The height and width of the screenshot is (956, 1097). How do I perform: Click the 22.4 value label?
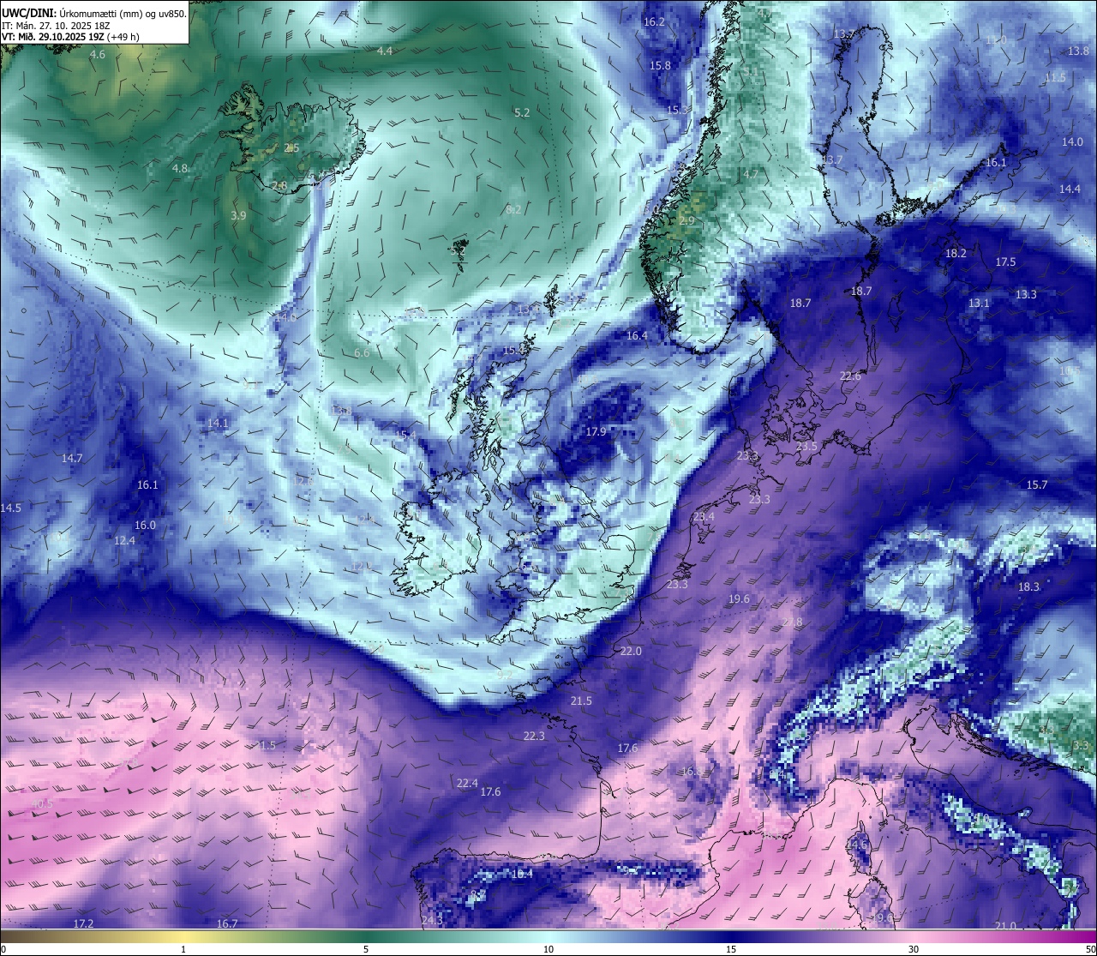point(467,784)
